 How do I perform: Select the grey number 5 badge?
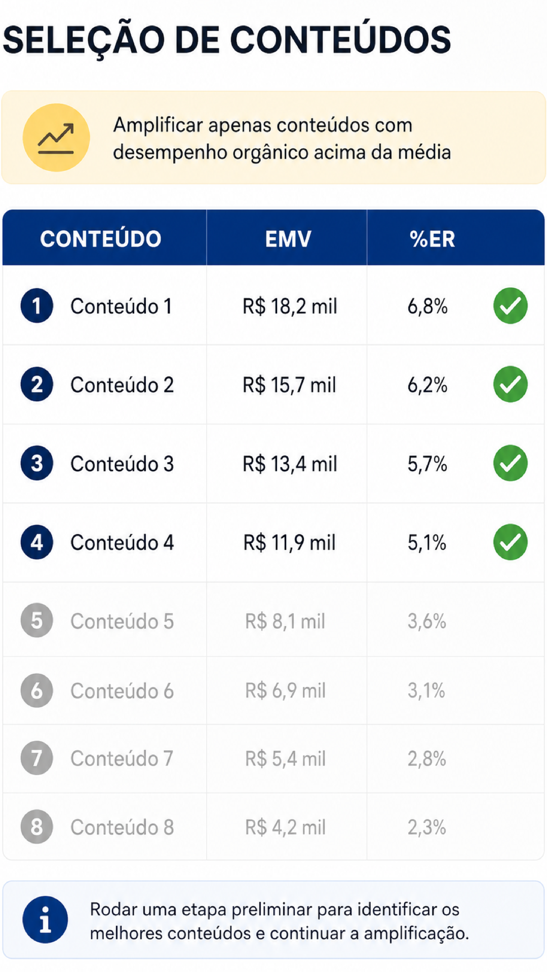point(36,620)
